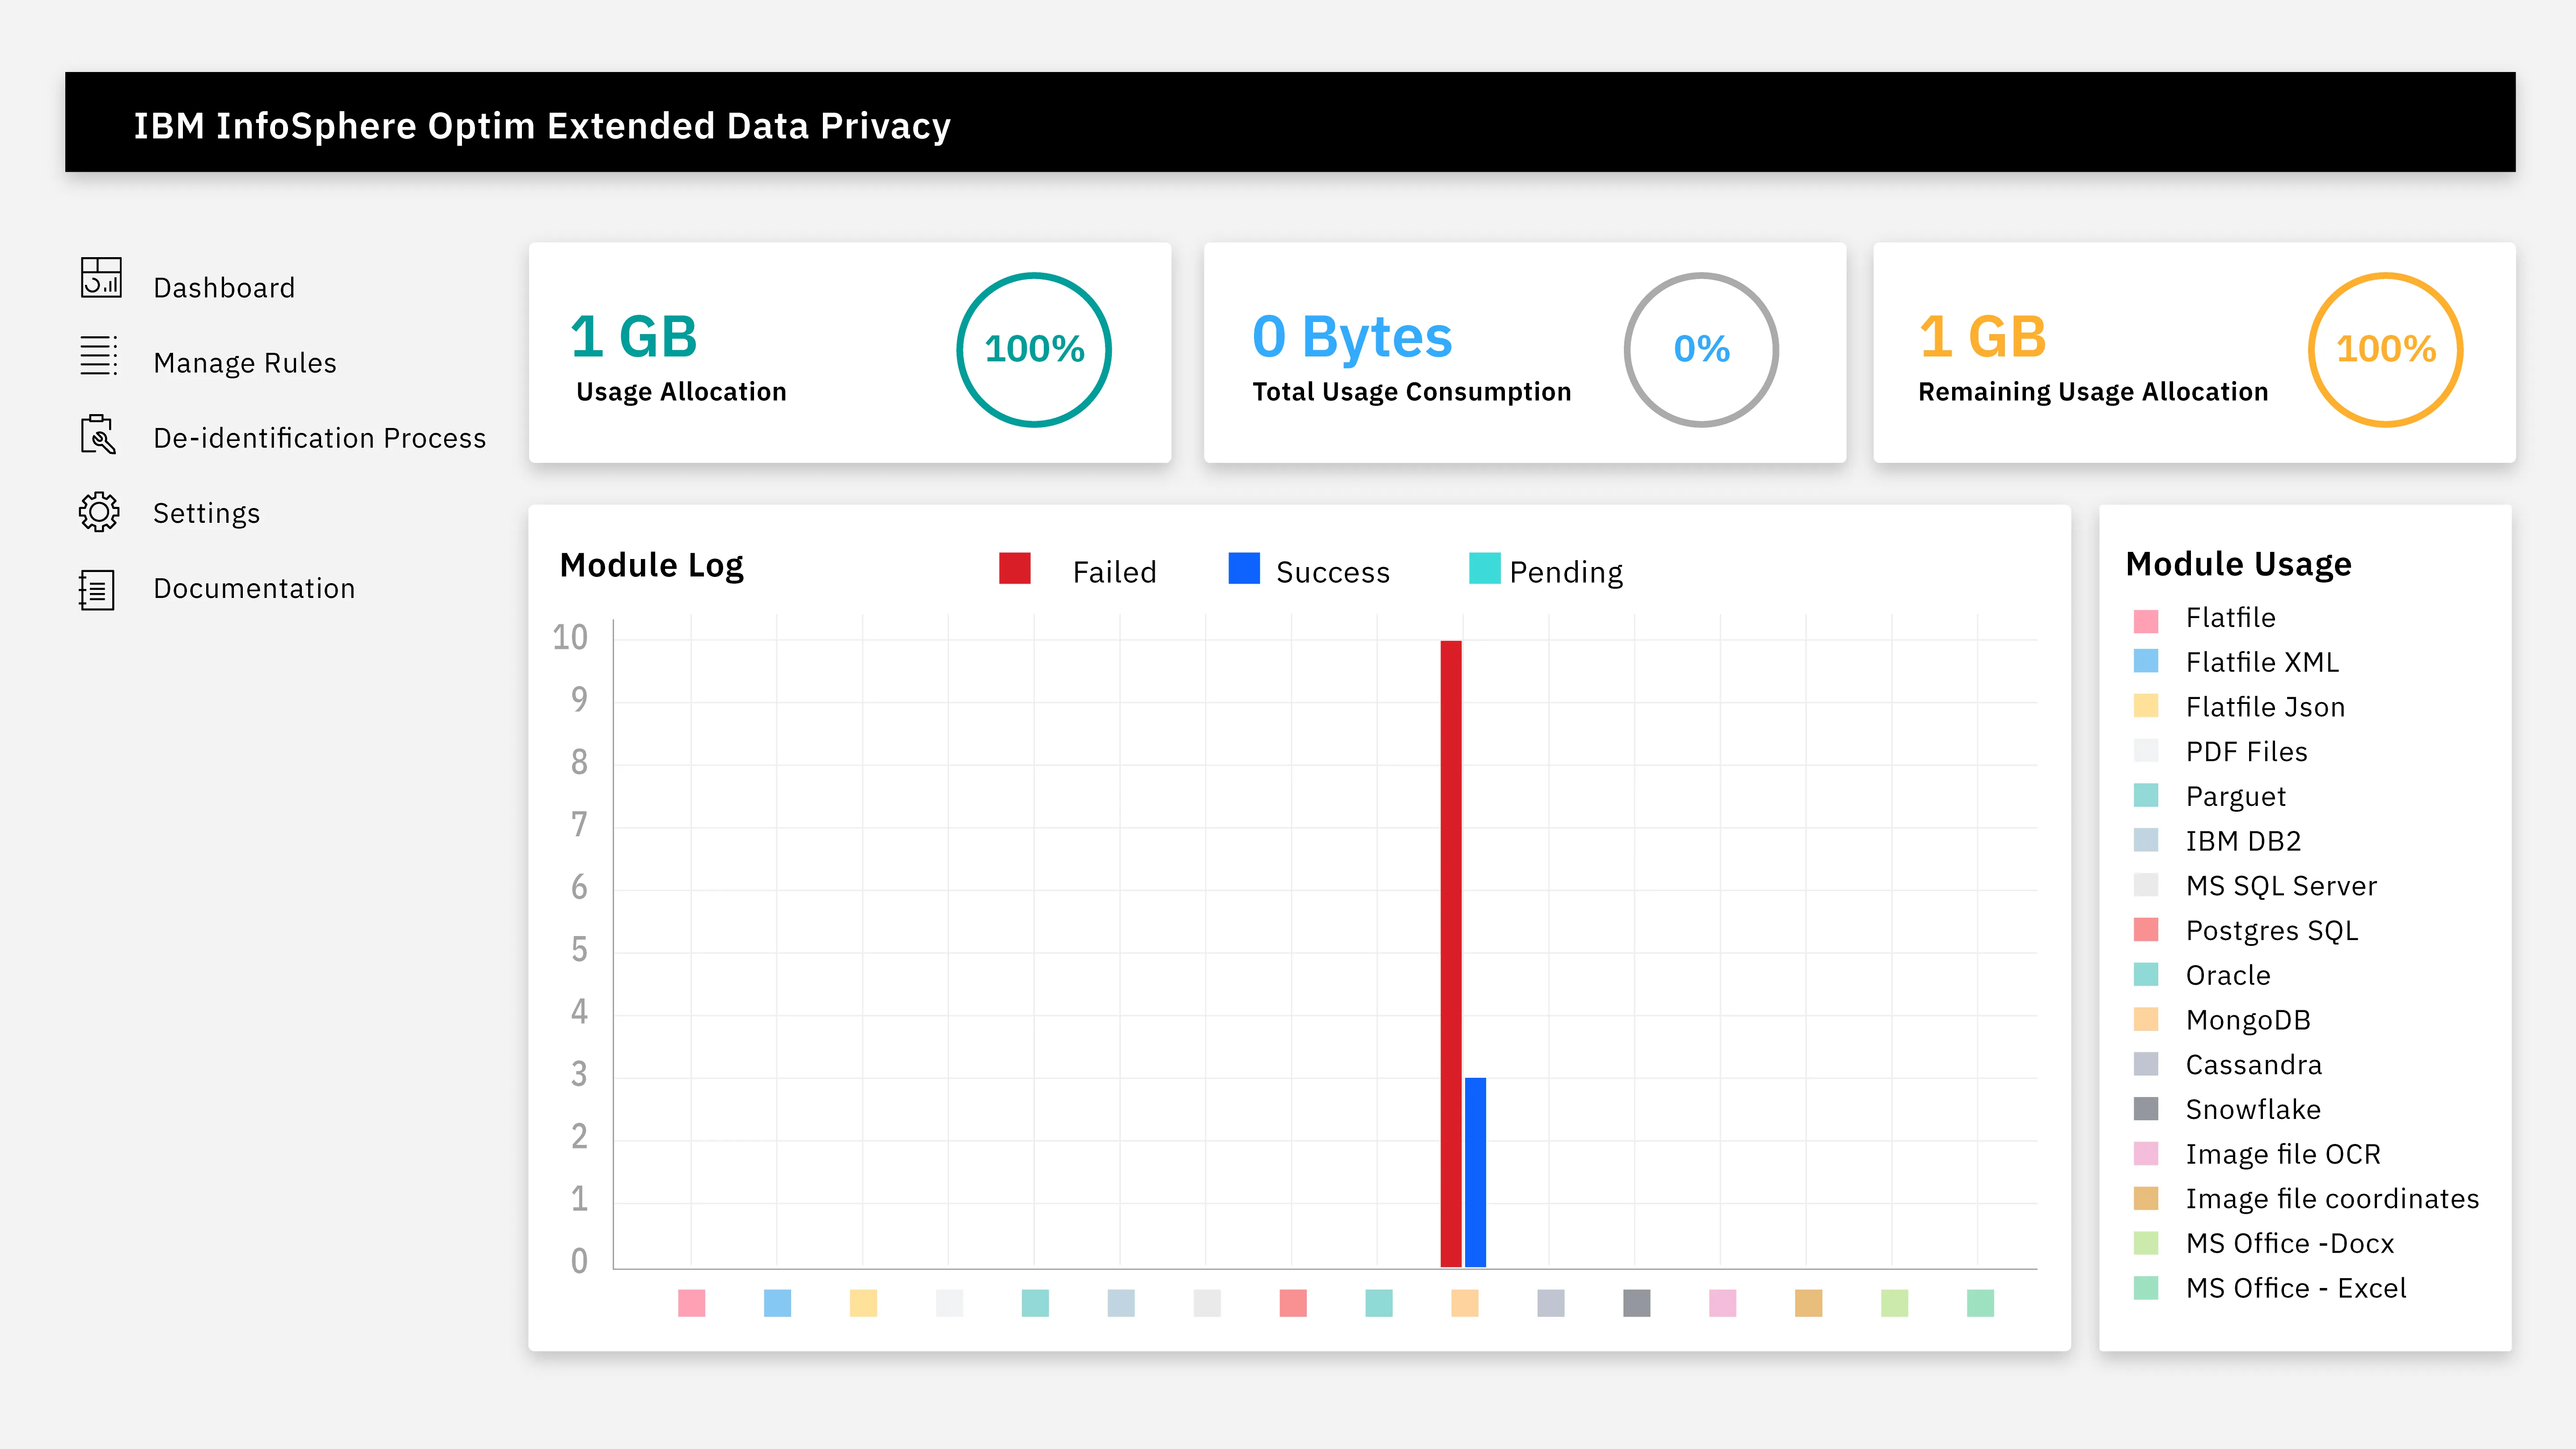The image size is (2576, 1449).
Task: Select MS Office - Excel mint swatch
Action: pyautogui.click(x=2146, y=1288)
